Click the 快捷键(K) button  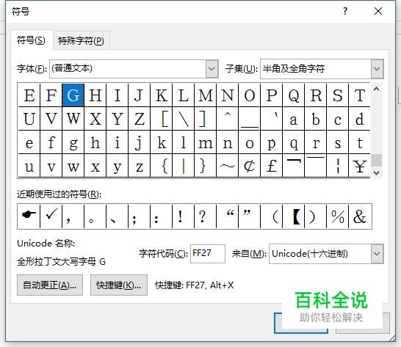(119, 285)
